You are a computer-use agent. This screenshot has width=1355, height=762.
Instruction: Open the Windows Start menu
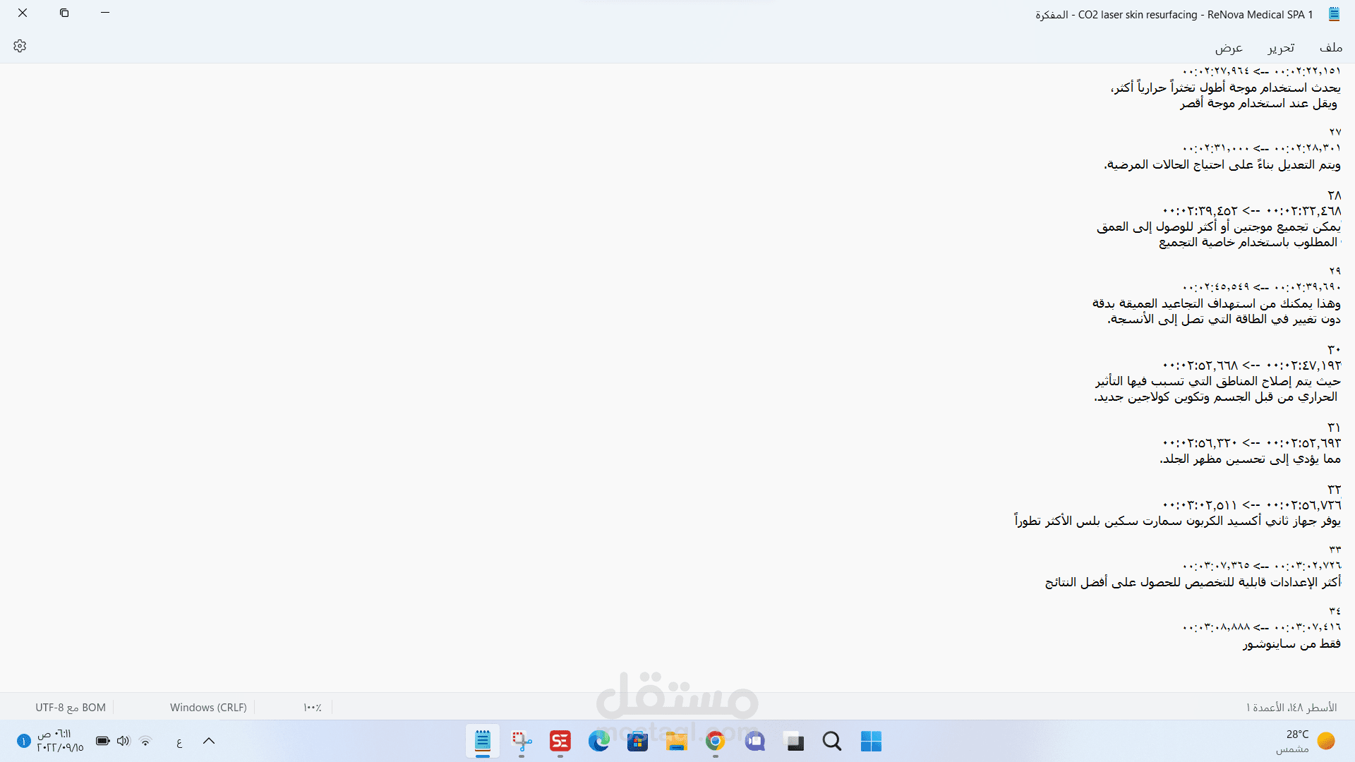(x=871, y=742)
